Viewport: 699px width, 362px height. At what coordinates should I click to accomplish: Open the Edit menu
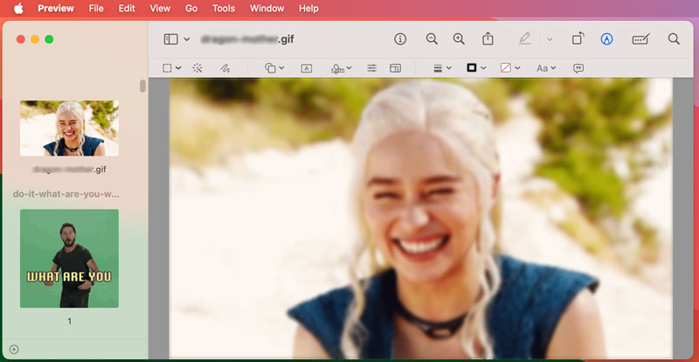[127, 9]
